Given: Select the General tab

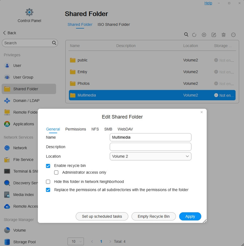Looking at the screenshot, I should point(53,129).
